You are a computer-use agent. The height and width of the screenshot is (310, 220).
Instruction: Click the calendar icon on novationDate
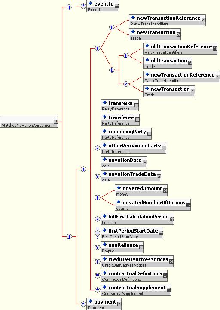coord(144,162)
